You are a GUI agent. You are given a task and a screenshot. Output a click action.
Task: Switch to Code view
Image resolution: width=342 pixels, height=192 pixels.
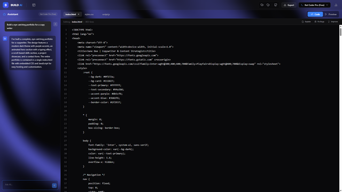click(315, 14)
